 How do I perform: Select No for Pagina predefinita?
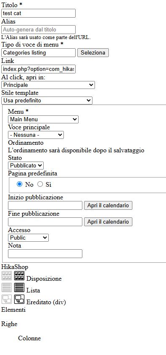(19, 184)
